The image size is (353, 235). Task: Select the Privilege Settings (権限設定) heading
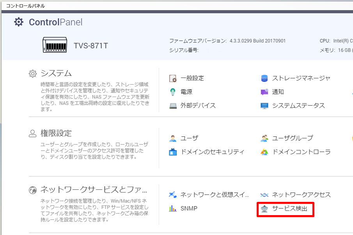click(56, 133)
